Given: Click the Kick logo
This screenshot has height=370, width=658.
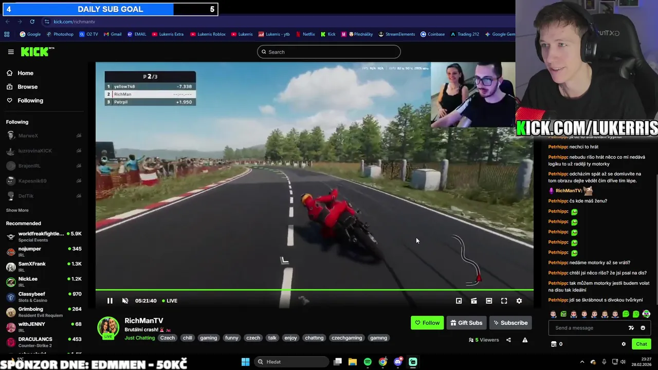Looking at the screenshot, I should coord(37,51).
